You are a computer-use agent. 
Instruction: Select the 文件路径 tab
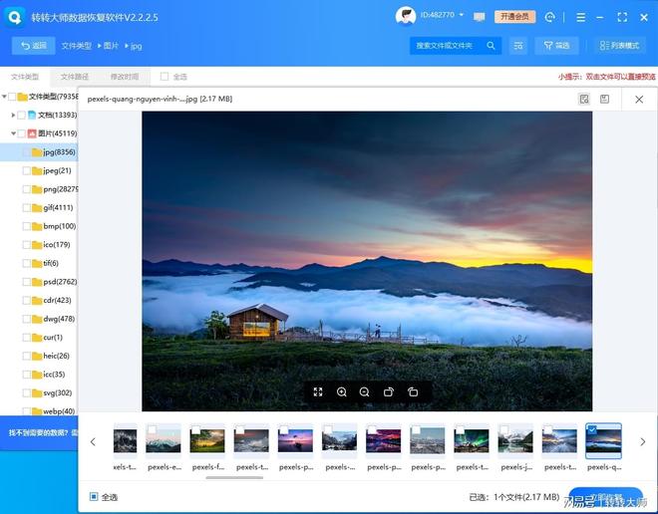click(75, 77)
